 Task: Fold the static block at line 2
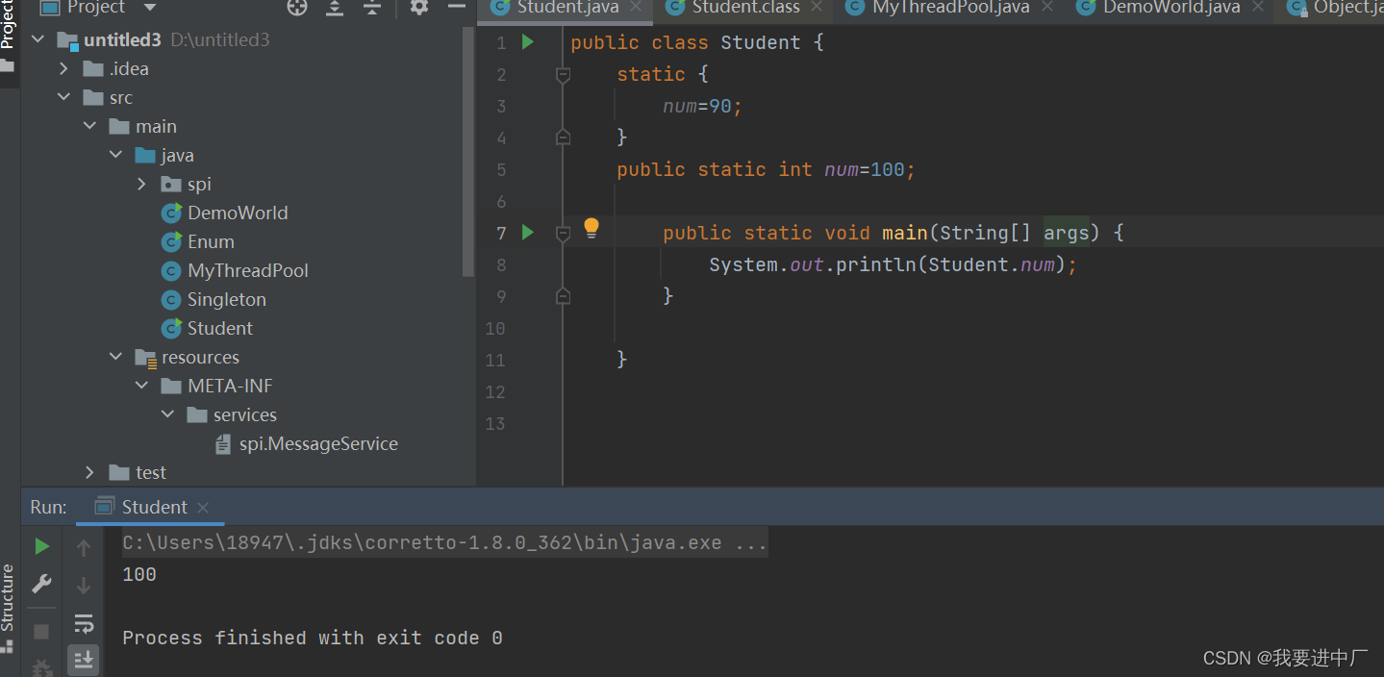[564, 75]
